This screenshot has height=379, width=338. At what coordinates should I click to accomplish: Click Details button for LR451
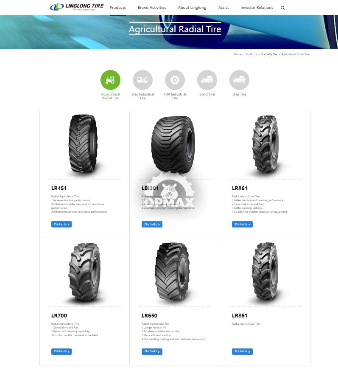click(61, 225)
